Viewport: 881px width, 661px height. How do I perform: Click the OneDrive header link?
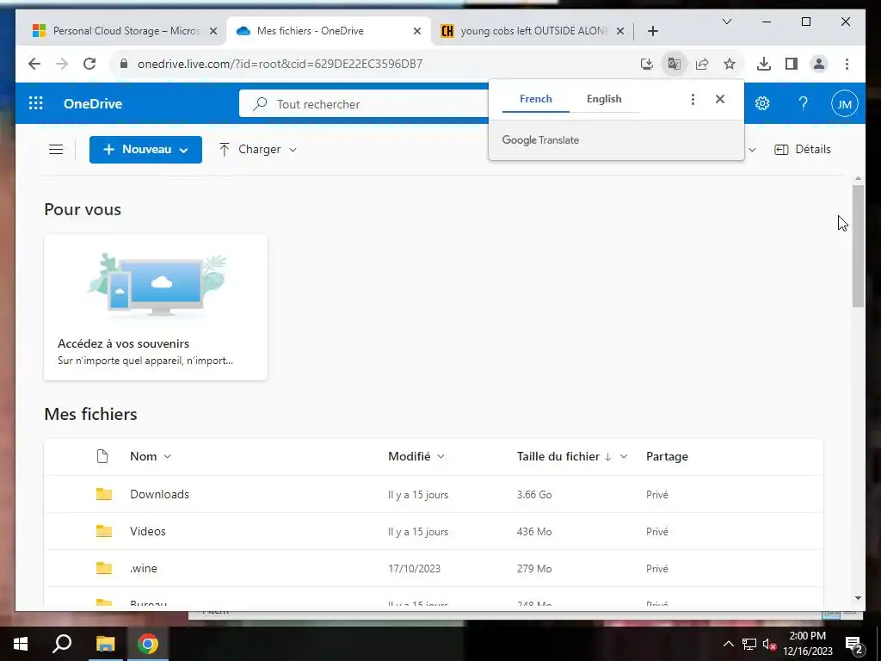[x=93, y=104]
